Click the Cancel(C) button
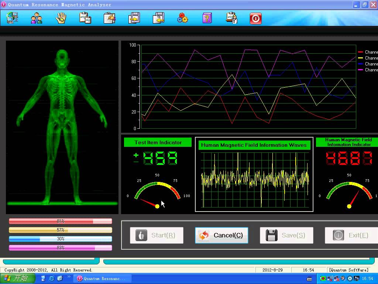The width and height of the screenshot is (378, 284). (221, 235)
